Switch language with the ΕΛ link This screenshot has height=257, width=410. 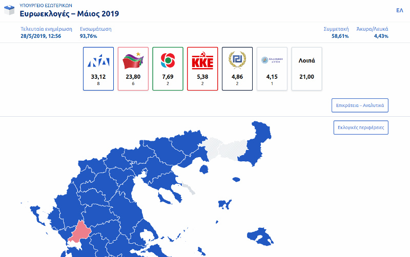click(x=400, y=10)
